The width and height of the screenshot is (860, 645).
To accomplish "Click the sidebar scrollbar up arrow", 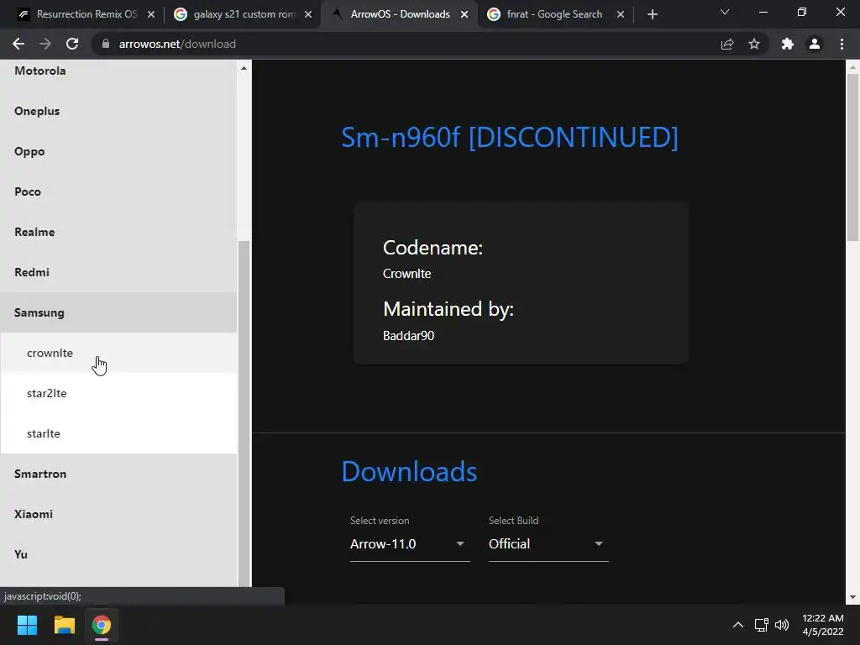I will point(244,68).
